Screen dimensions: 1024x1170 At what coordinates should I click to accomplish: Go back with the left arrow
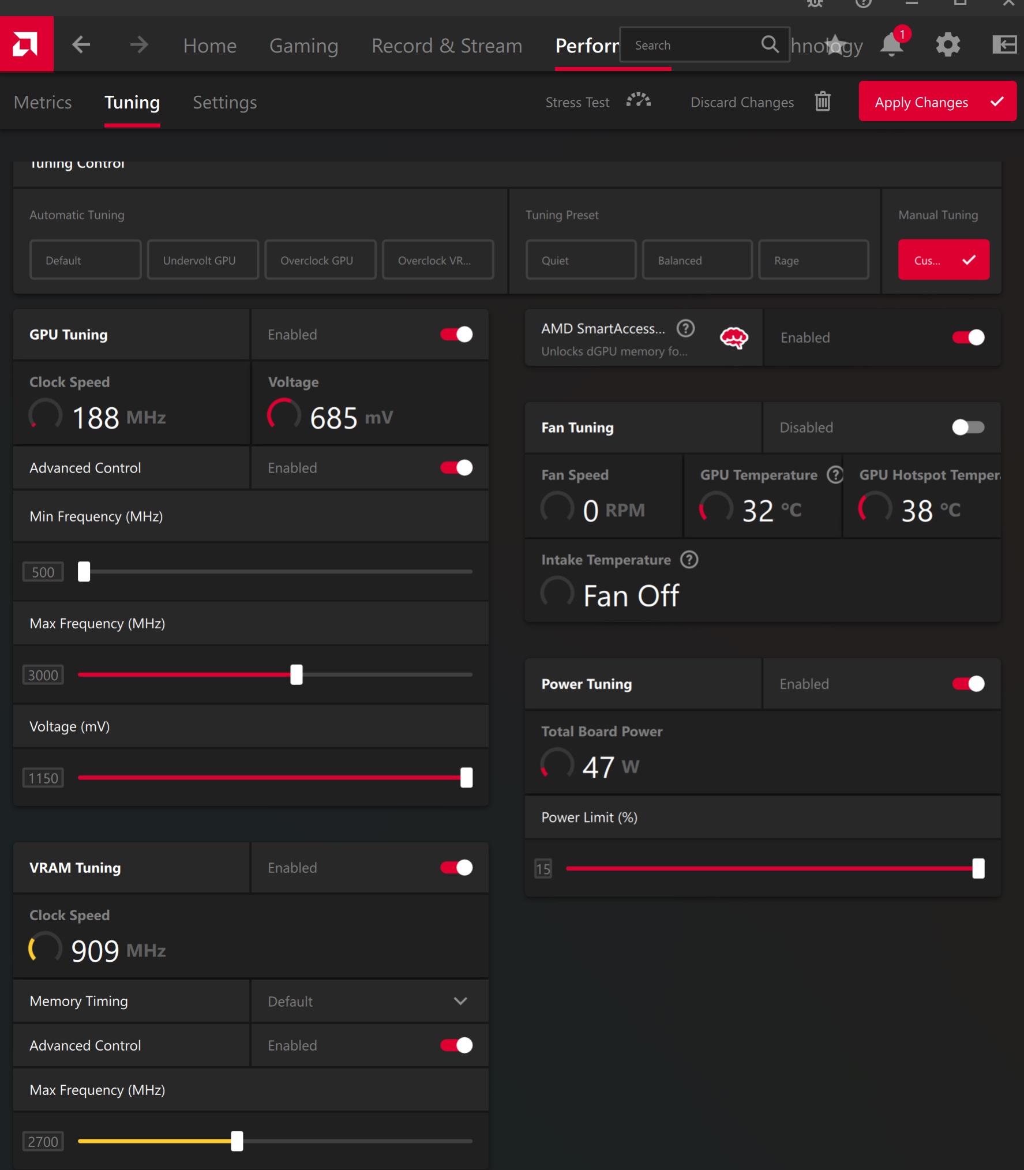(81, 44)
